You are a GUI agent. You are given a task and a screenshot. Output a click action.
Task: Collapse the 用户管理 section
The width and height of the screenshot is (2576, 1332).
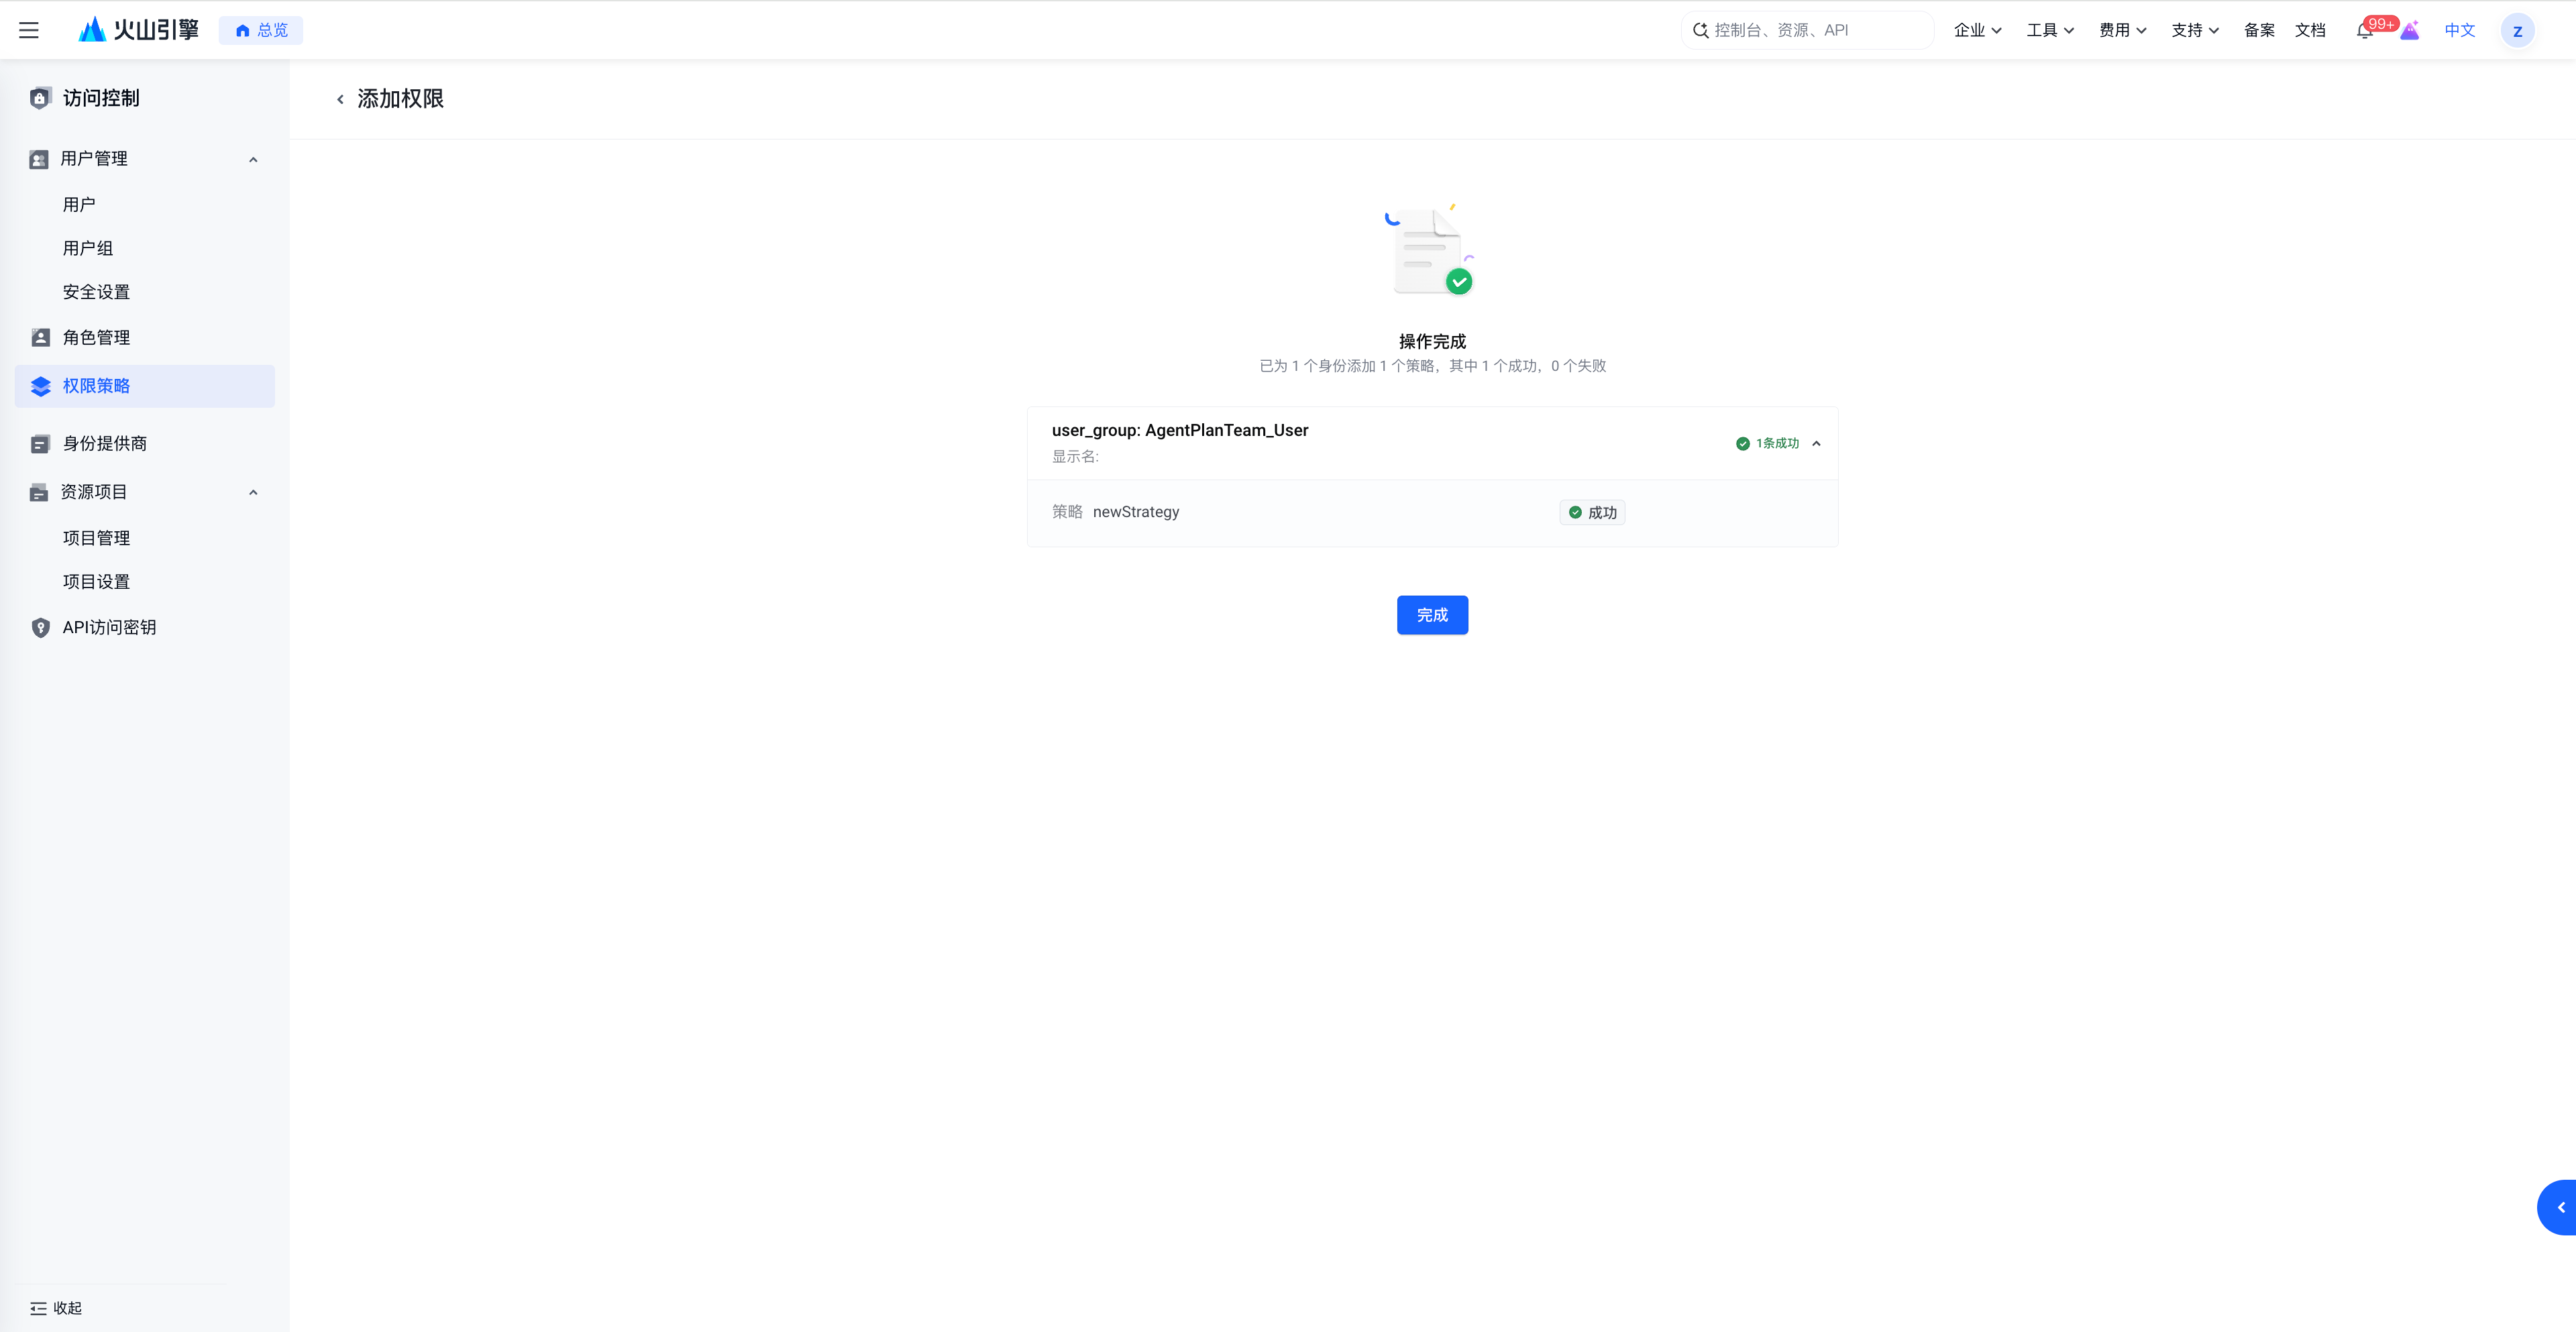point(253,159)
